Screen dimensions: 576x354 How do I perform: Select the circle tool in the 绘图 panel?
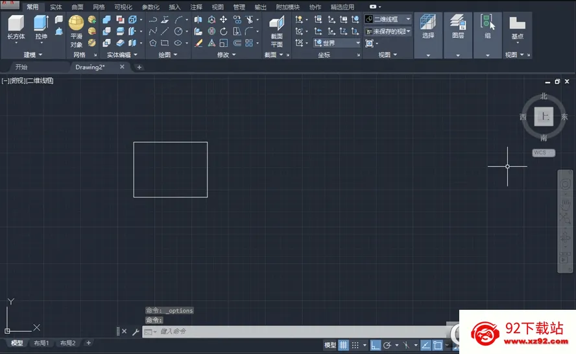(x=178, y=31)
